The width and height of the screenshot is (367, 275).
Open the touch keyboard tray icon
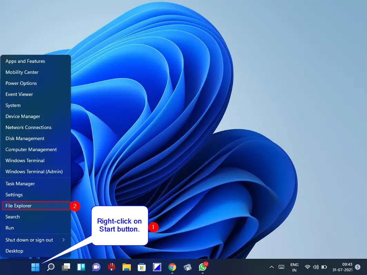(281, 267)
